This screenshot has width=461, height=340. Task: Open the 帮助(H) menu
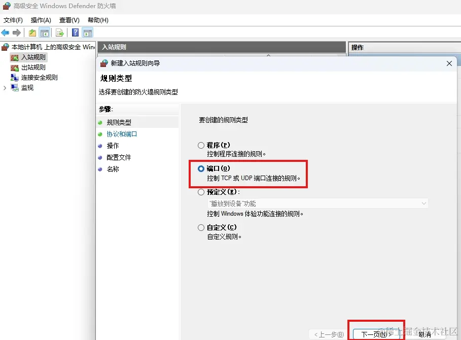click(98, 20)
